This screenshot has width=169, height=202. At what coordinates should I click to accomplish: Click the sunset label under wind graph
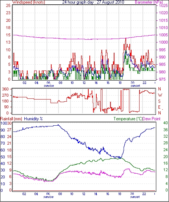click(135, 86)
